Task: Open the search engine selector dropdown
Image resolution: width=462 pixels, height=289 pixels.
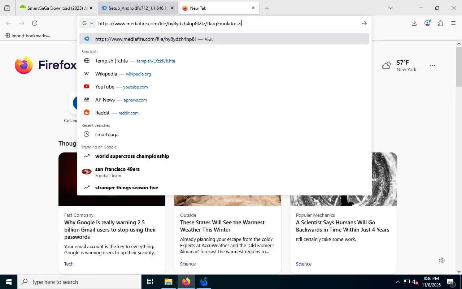Action: (88, 23)
